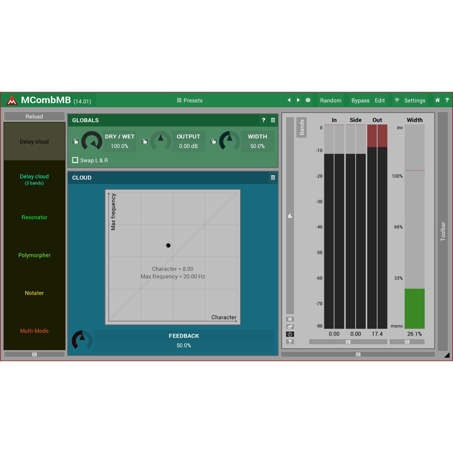Image resolution: width=453 pixels, height=453 pixels.
Task: Enable the Swap L & R checkbox
Action: pyautogui.click(x=75, y=160)
